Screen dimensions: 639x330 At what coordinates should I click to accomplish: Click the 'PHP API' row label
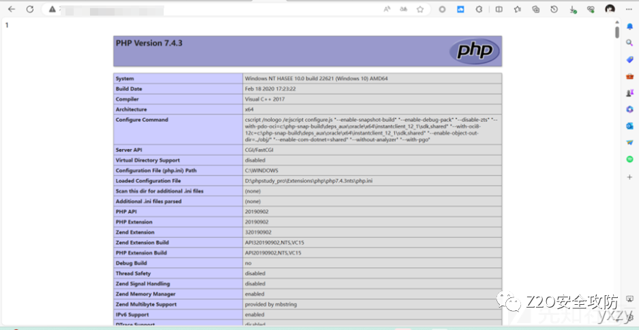coord(127,212)
